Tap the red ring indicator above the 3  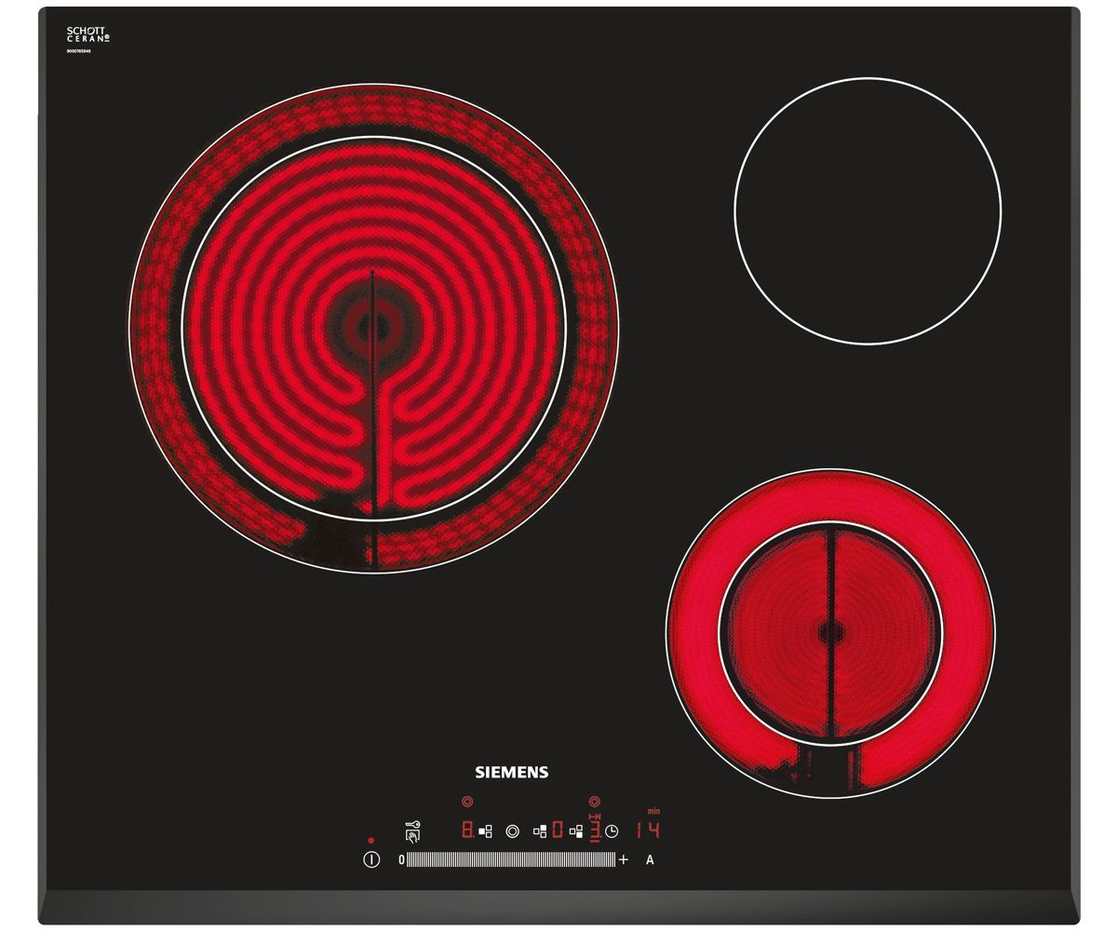coord(595,802)
